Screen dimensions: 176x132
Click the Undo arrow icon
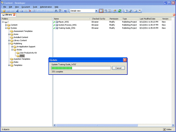tap(39, 11)
